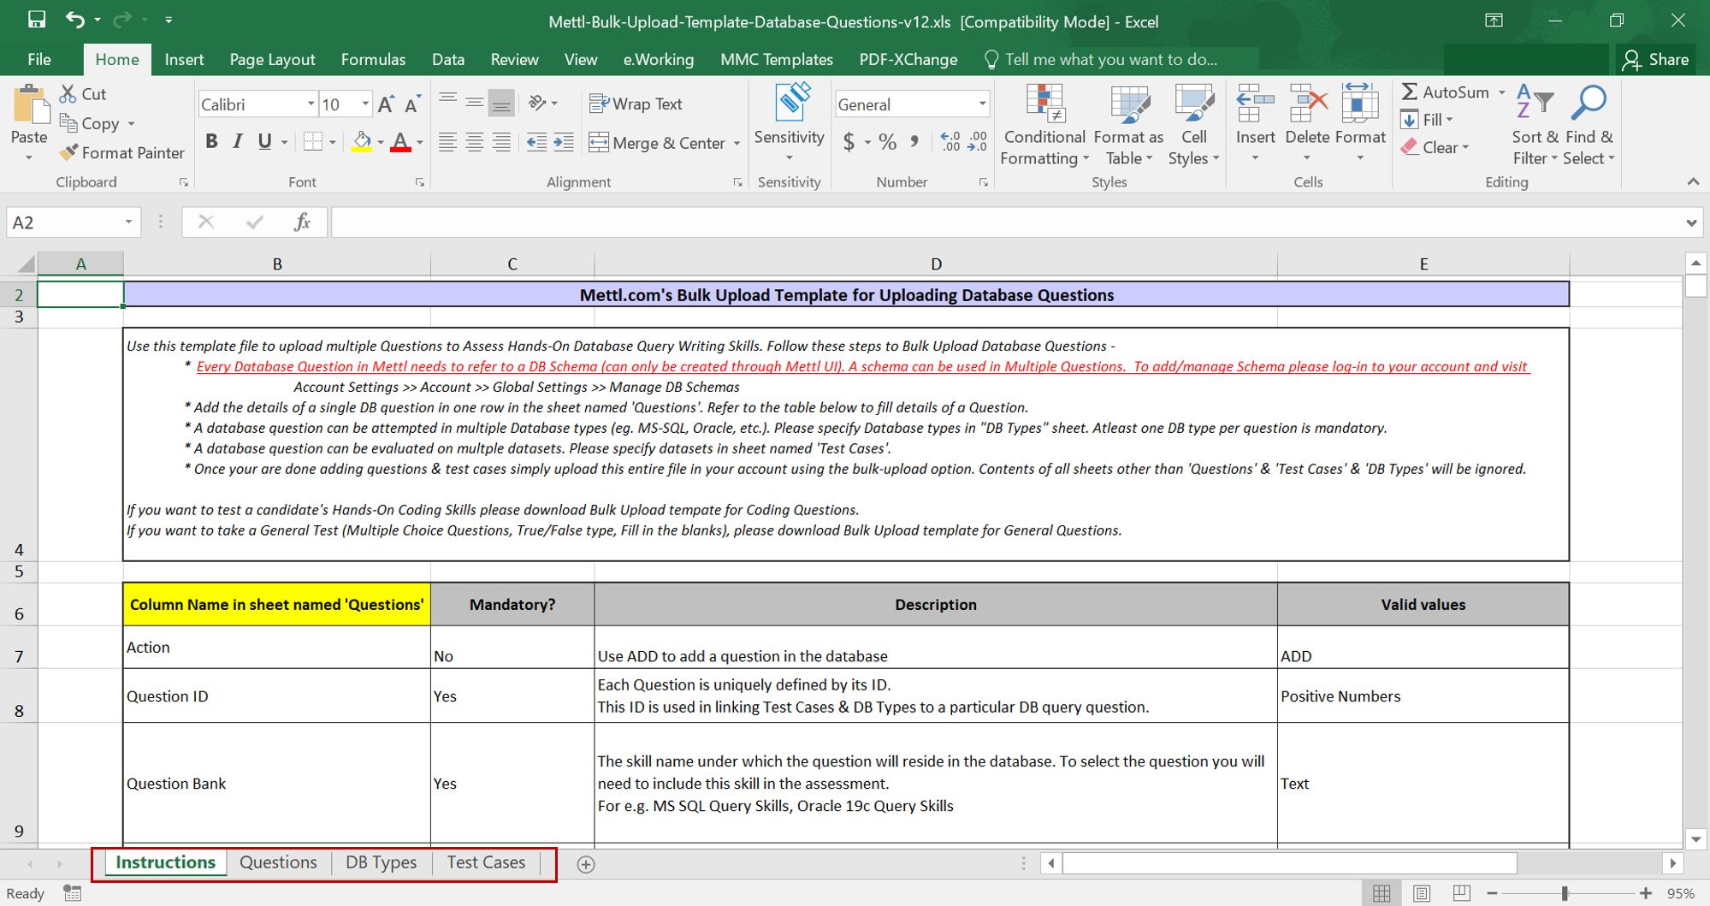
Task: Click the Increase Decimal icon
Action: 950,142
